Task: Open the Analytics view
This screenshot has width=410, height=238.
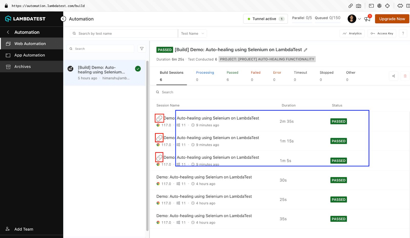Action: coord(352,33)
